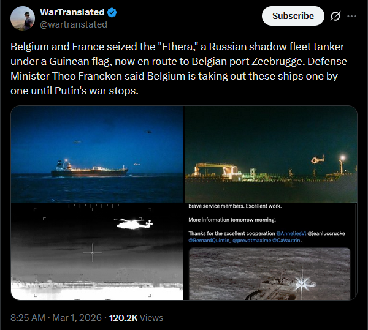Open the @wartranslated handle link
This screenshot has height=330, width=368.
pos(74,24)
